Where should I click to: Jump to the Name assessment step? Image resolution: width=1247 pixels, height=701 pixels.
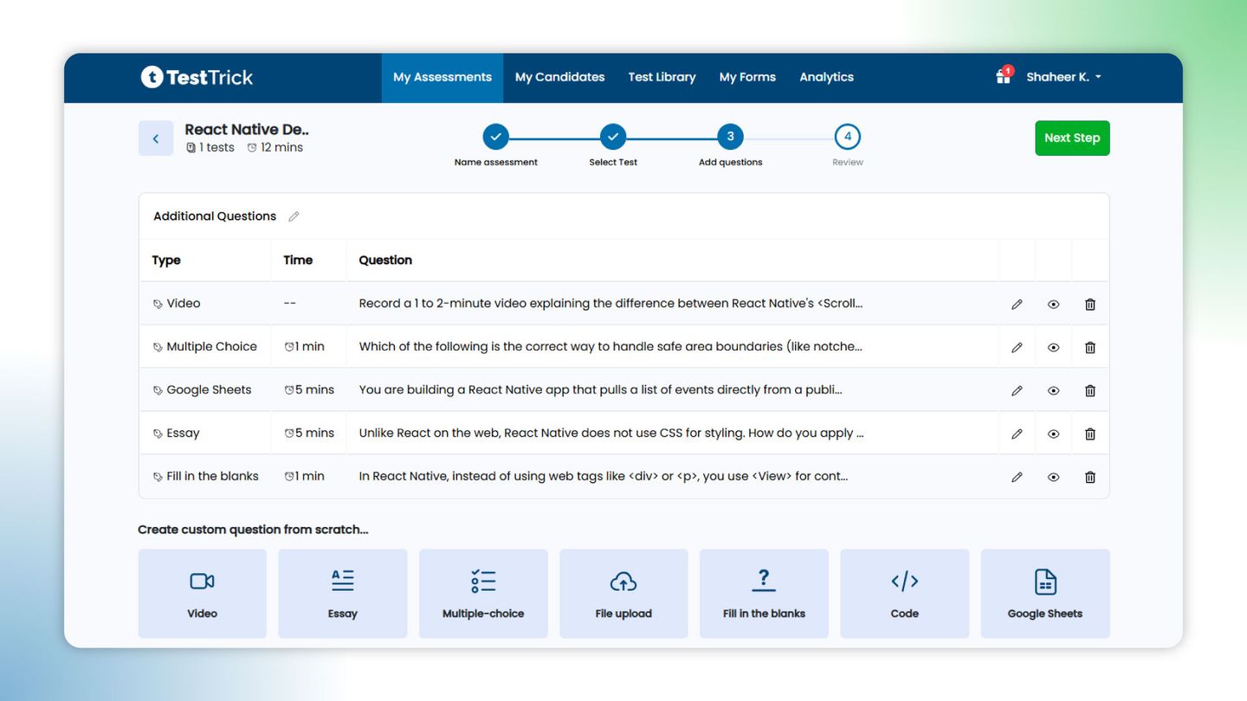496,137
